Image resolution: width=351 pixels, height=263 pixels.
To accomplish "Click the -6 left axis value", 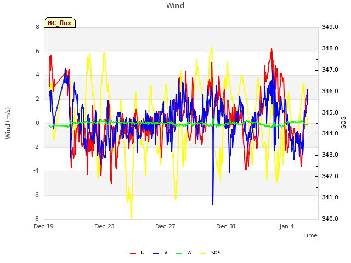I will point(36,195).
